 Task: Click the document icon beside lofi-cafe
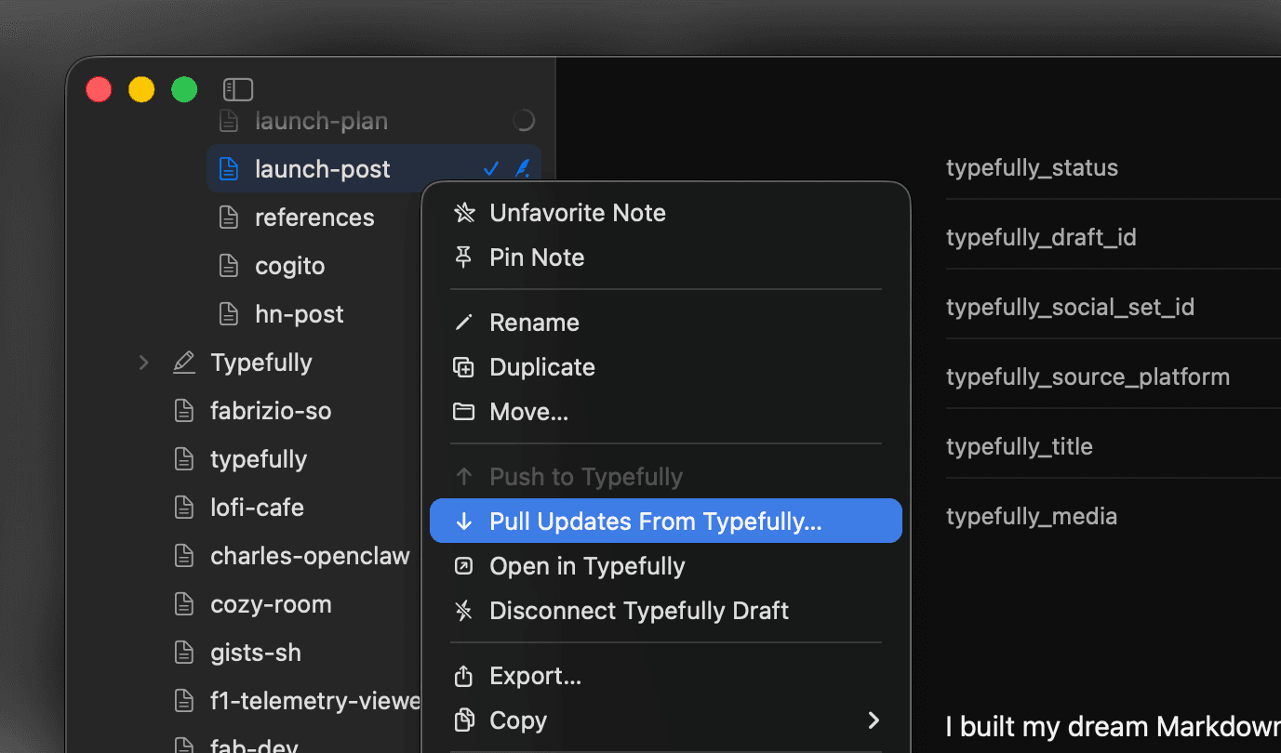(x=184, y=508)
